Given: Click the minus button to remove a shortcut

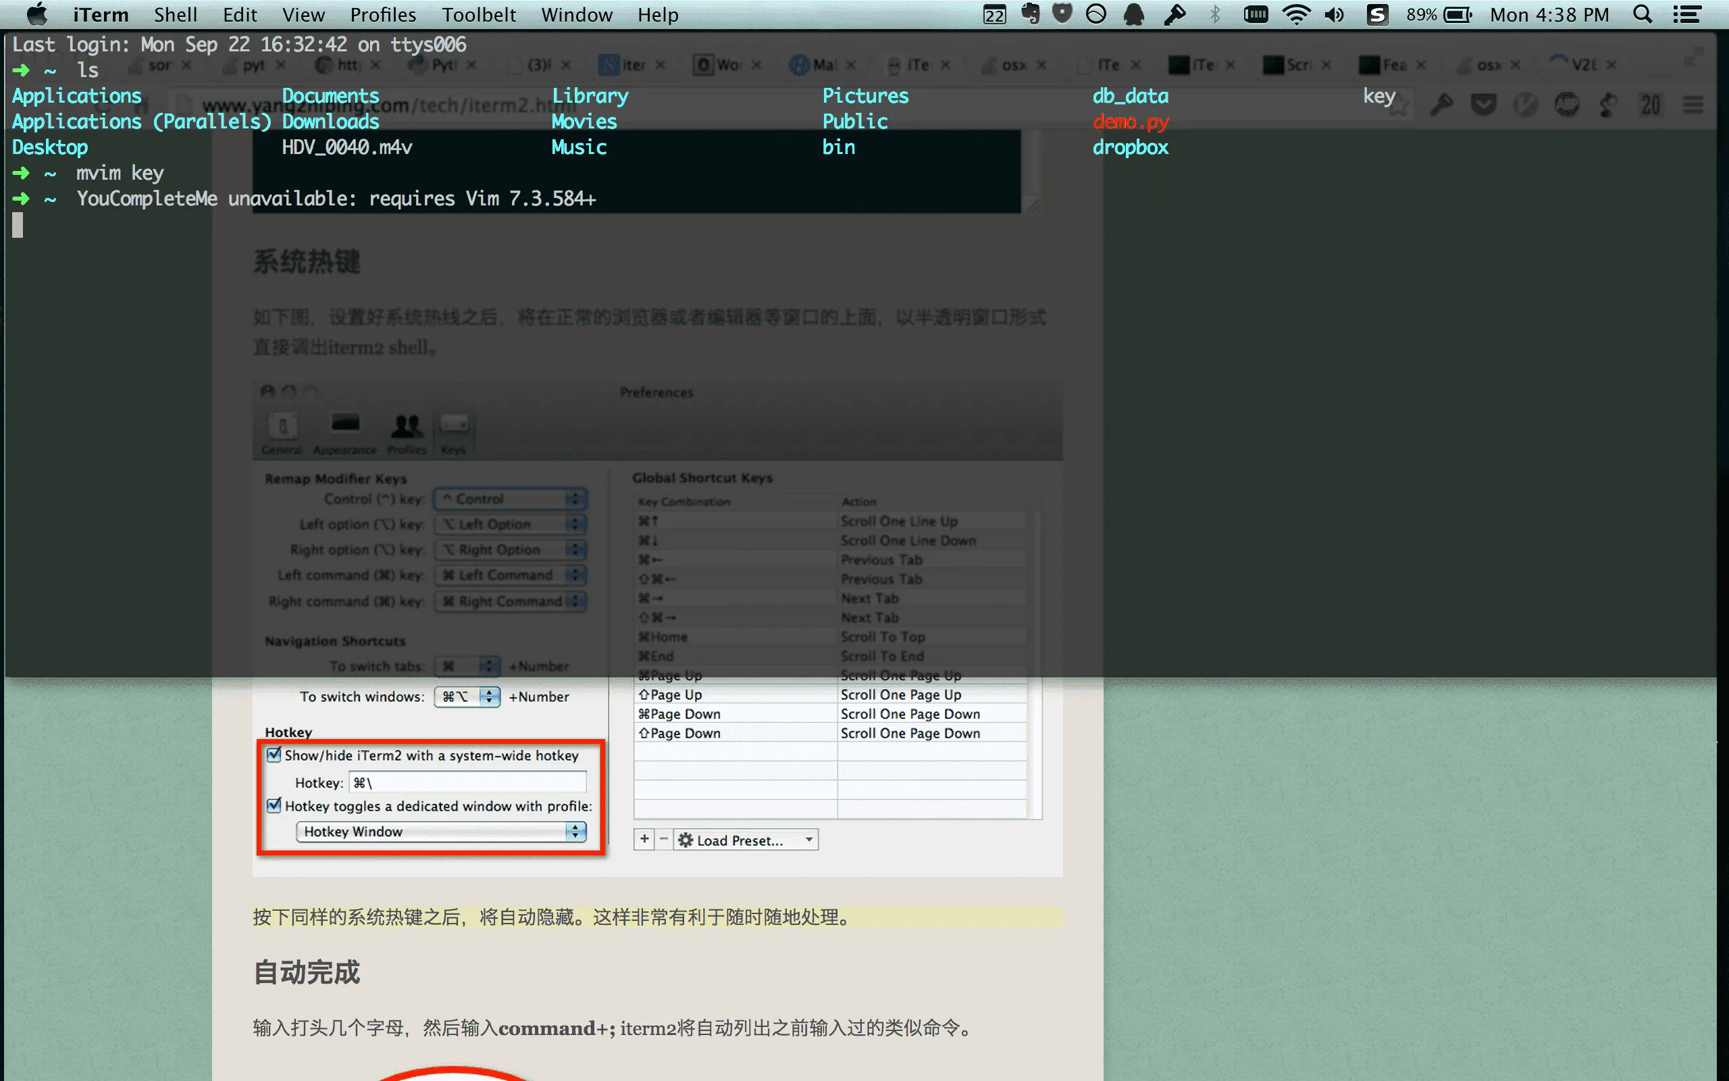Looking at the screenshot, I should click(664, 838).
